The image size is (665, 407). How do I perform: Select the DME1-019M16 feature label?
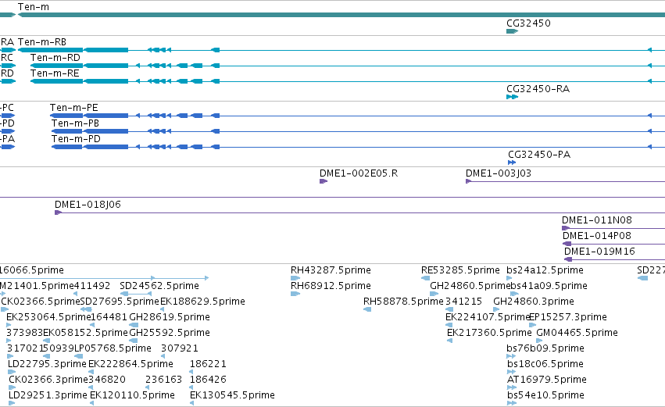tap(599, 252)
